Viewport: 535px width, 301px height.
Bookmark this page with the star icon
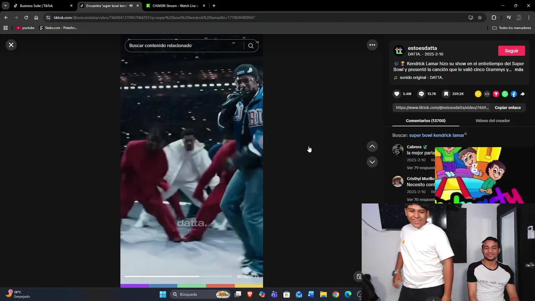click(480, 18)
